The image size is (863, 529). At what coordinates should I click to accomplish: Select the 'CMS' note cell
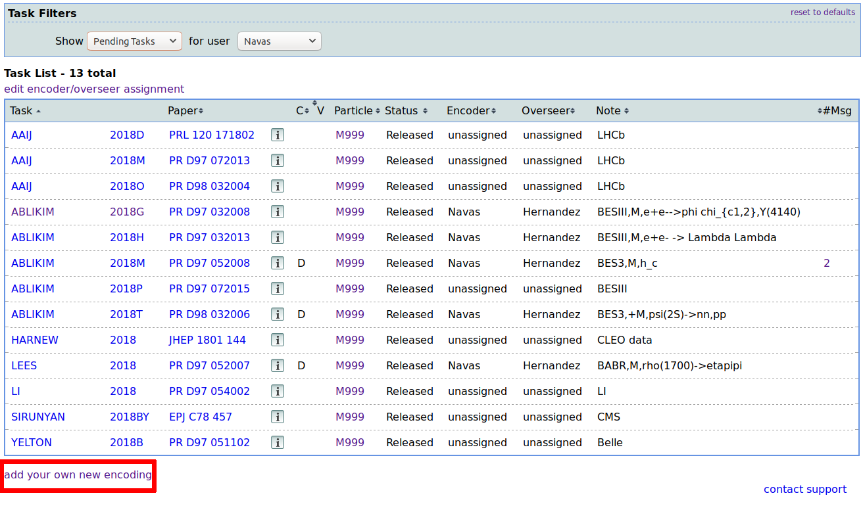pos(608,417)
